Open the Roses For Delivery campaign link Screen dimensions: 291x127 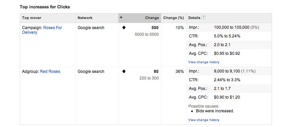[42, 30]
